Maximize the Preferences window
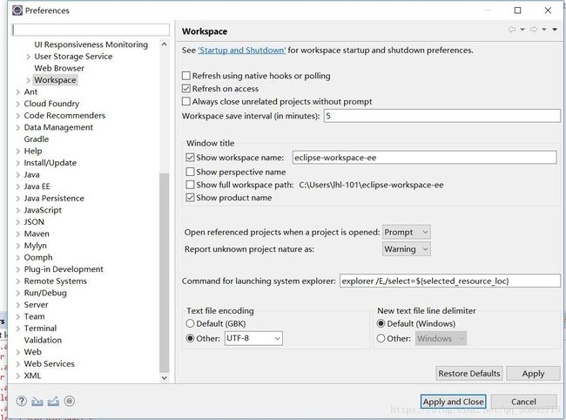Image resolution: width=566 pixels, height=420 pixels. [x=517, y=10]
